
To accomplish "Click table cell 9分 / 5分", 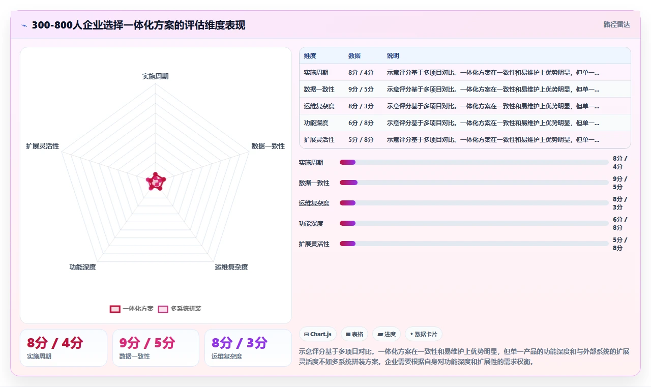I will [361, 90].
